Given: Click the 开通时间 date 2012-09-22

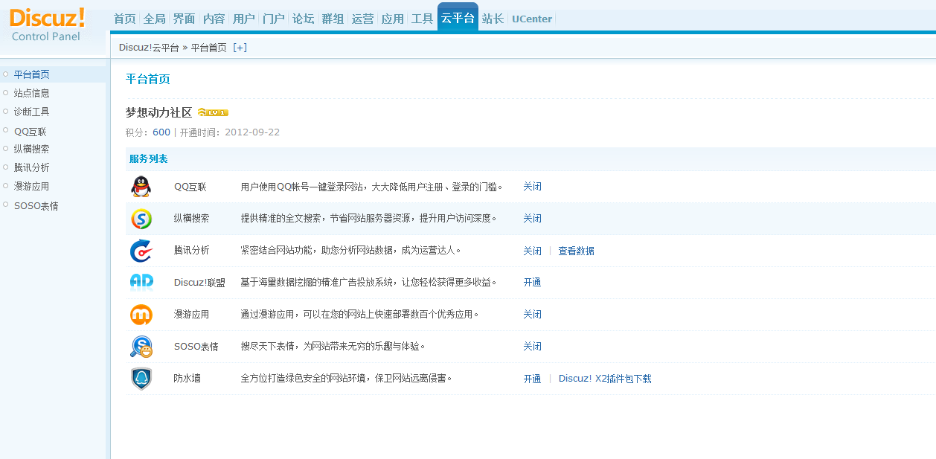Looking at the screenshot, I should 252,132.
